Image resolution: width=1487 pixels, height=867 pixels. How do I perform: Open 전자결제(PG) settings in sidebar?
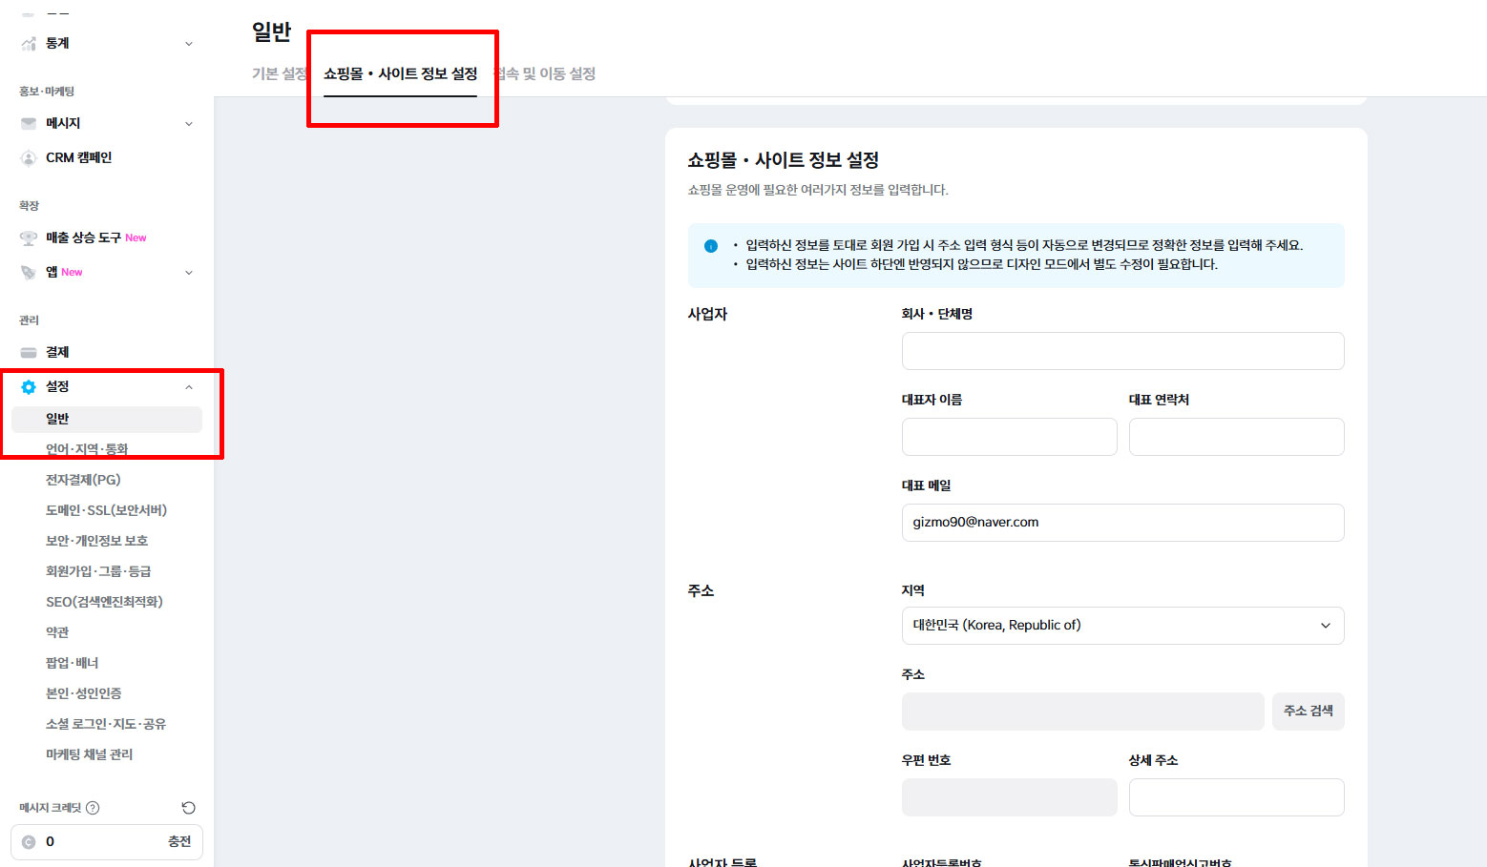(83, 480)
